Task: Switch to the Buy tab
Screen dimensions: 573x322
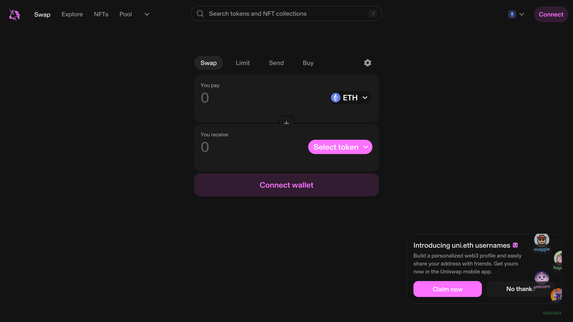Action: point(308,63)
